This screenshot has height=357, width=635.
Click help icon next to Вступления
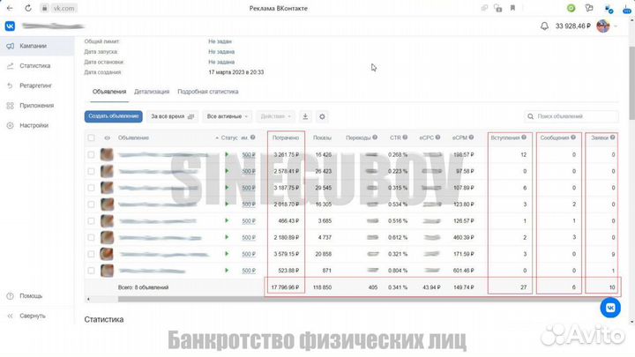click(524, 138)
